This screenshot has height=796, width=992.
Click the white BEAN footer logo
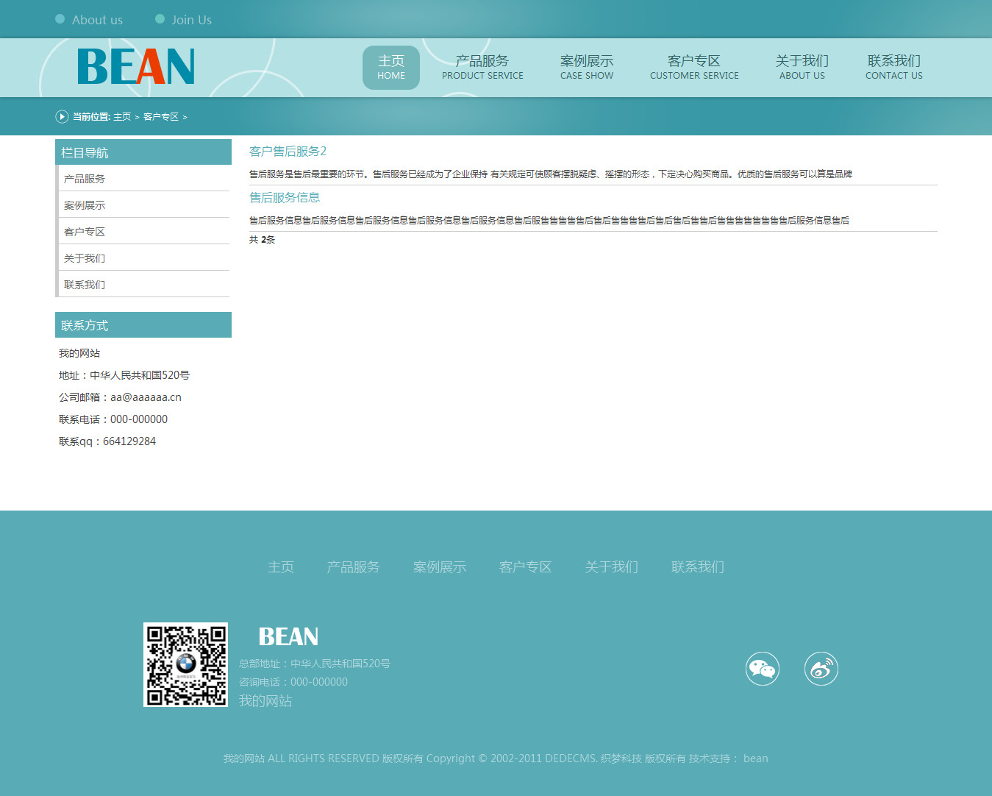tap(288, 636)
